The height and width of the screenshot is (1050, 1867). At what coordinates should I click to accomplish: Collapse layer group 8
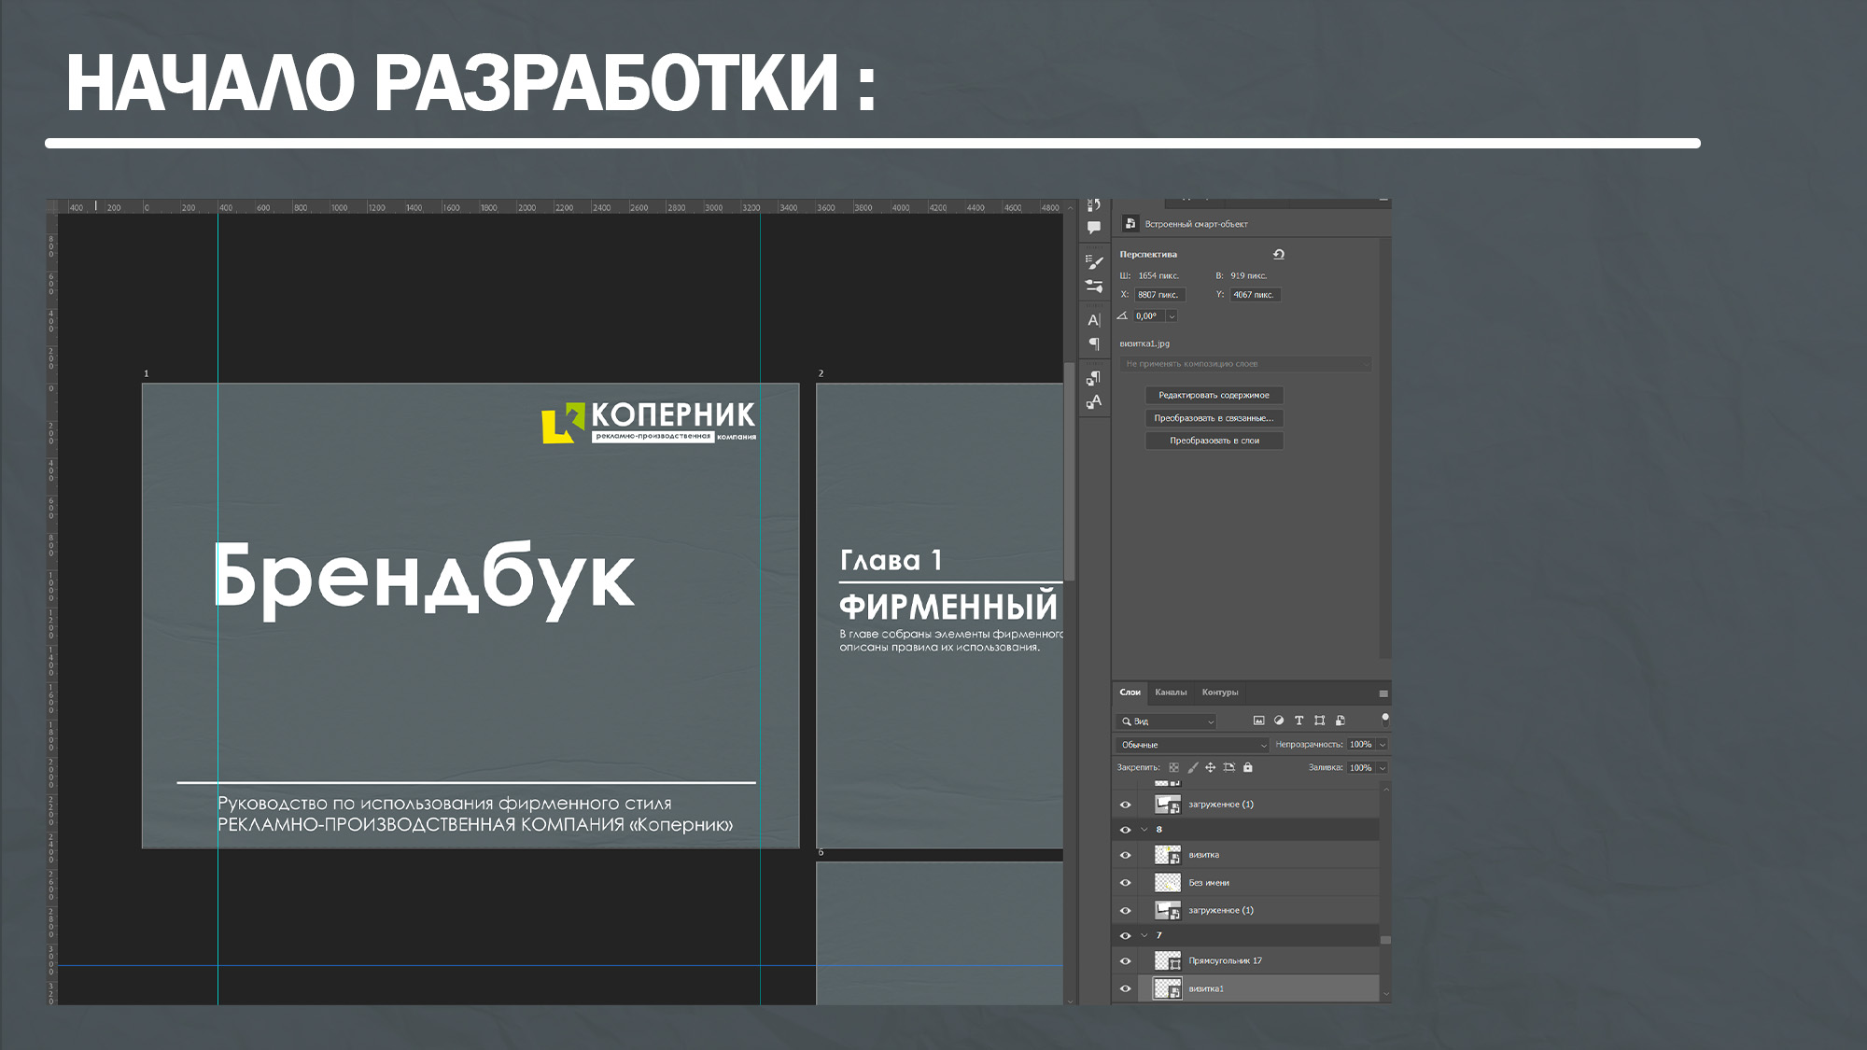1144,830
